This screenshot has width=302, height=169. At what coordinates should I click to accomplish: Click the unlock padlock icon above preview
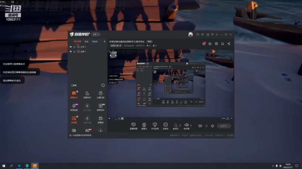[210, 44]
